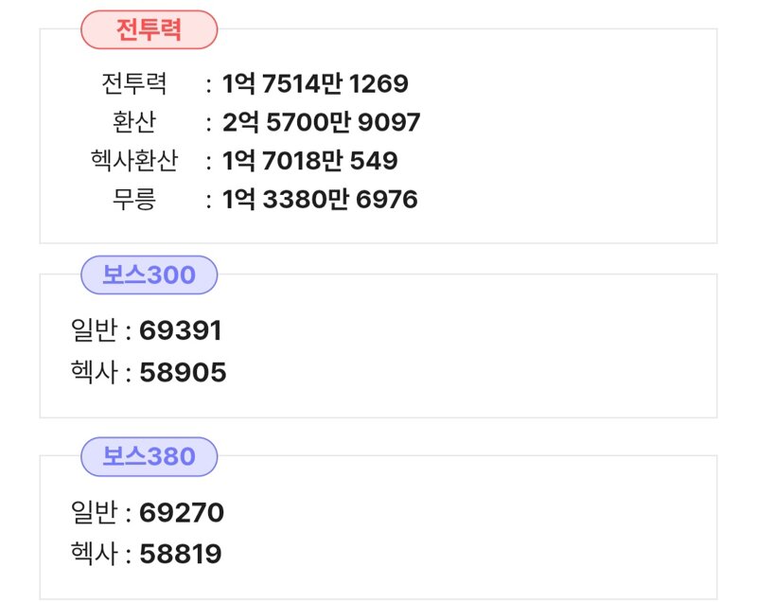Click the 보스380 헥사 score 58819
Screen dimensions: 757x602
(181, 554)
